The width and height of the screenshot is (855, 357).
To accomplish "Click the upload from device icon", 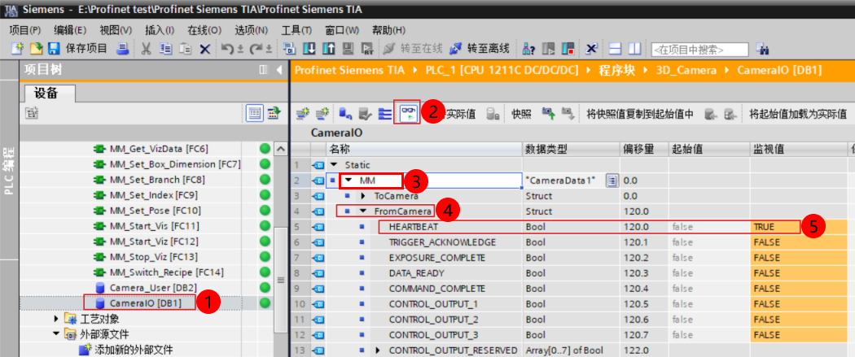I will click(328, 49).
